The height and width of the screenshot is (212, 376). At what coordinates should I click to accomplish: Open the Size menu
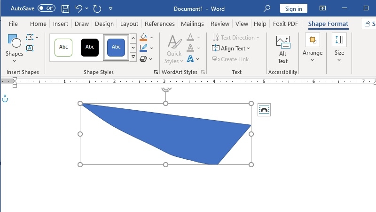coord(339,48)
